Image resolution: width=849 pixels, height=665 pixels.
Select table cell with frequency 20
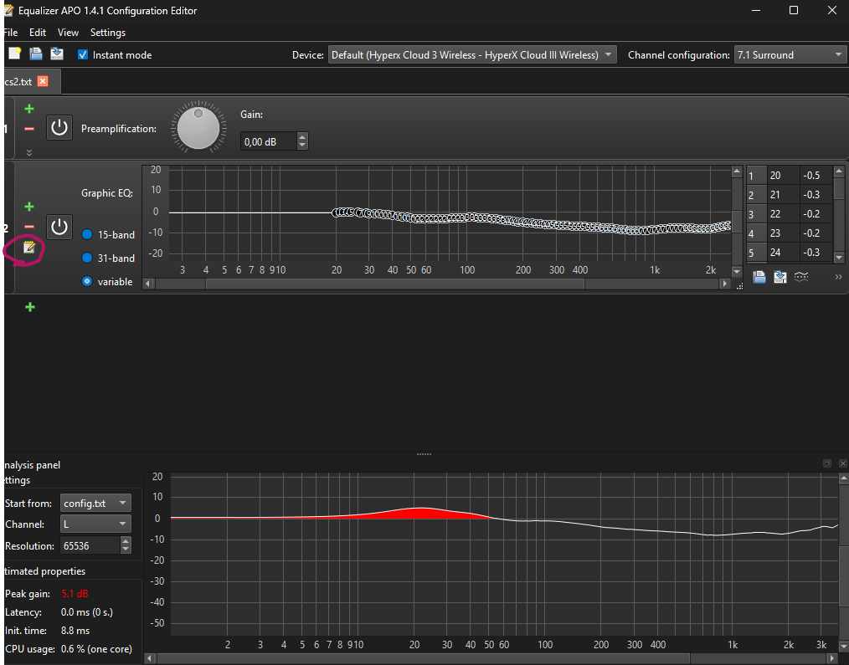[x=784, y=176]
